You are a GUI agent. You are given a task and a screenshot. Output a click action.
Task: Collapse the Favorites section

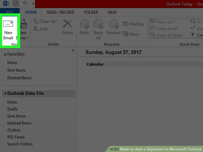(x=5, y=54)
